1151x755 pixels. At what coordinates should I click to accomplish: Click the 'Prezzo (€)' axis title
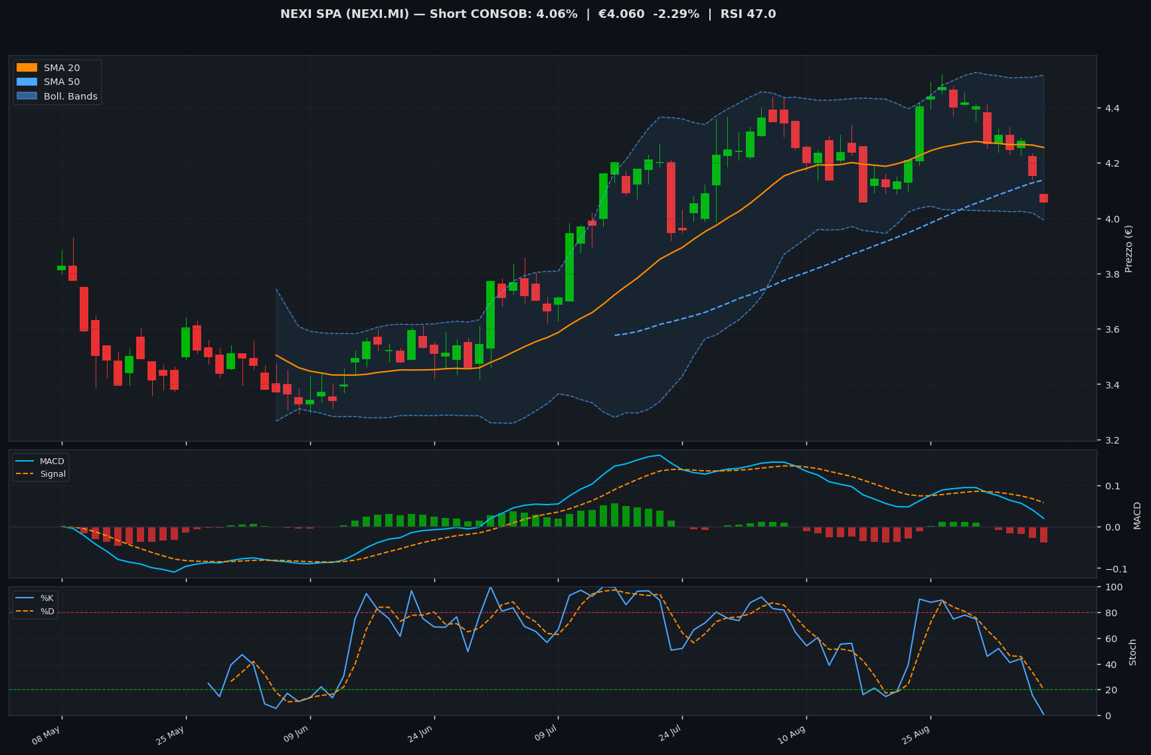(x=1128, y=248)
